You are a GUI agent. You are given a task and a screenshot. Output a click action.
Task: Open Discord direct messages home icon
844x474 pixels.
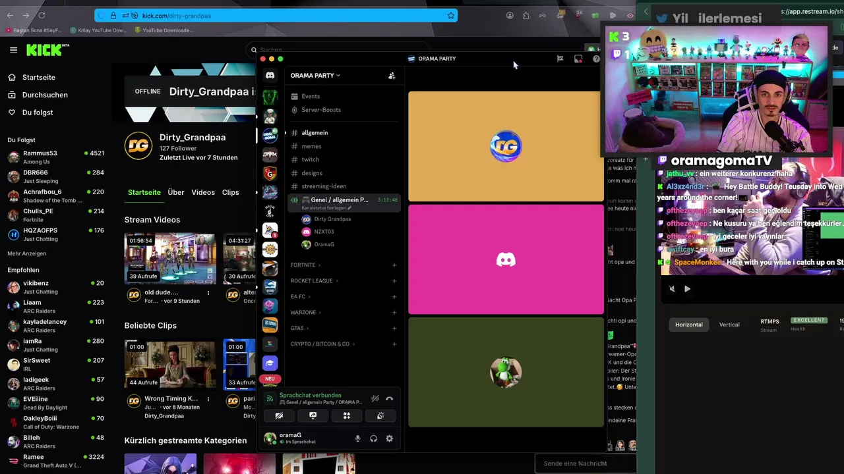pyautogui.click(x=270, y=76)
